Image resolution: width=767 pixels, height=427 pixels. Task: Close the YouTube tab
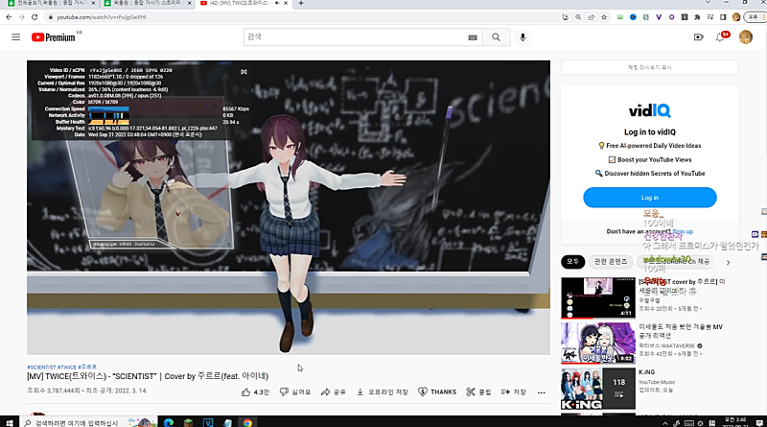[286, 3]
